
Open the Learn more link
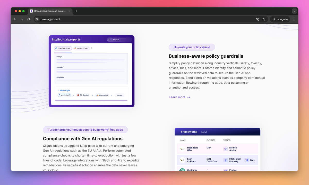tap(179, 97)
